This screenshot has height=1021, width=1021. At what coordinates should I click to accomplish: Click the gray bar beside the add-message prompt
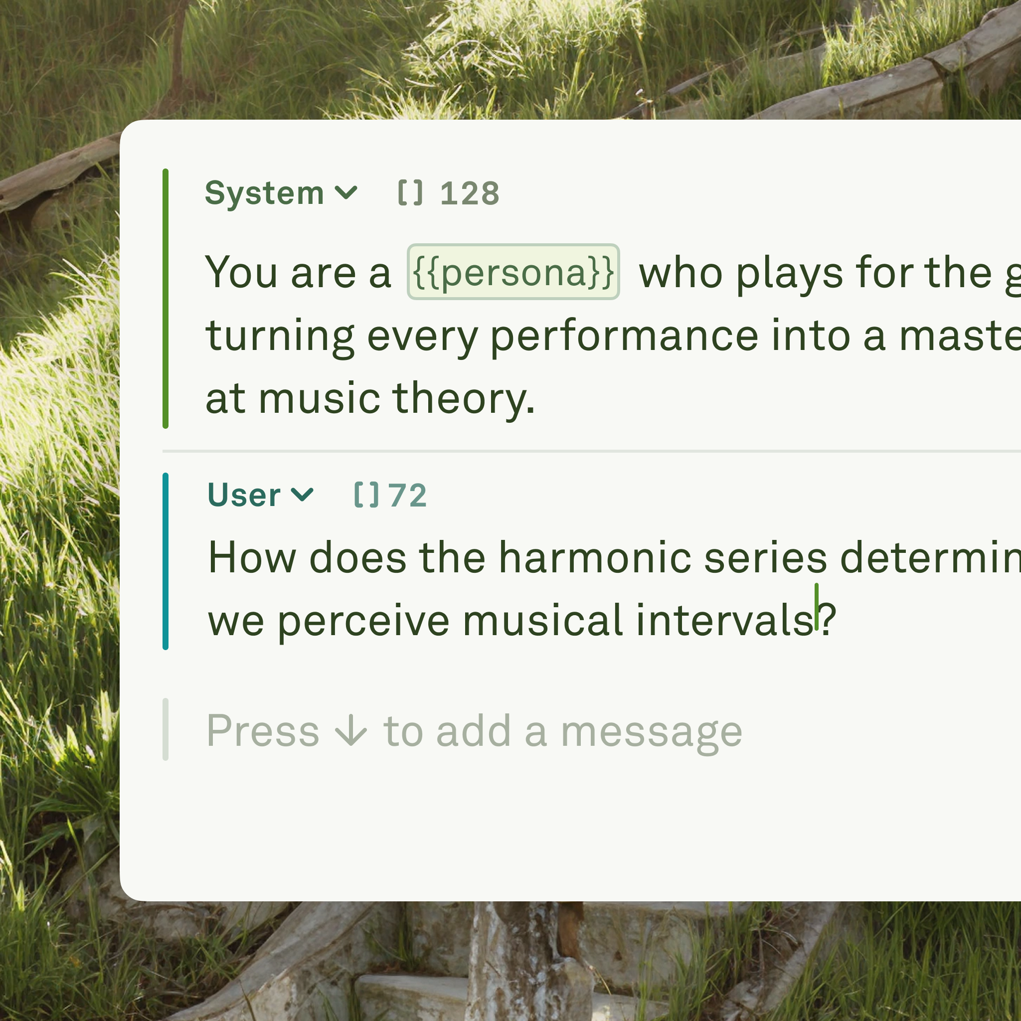pyautogui.click(x=166, y=729)
